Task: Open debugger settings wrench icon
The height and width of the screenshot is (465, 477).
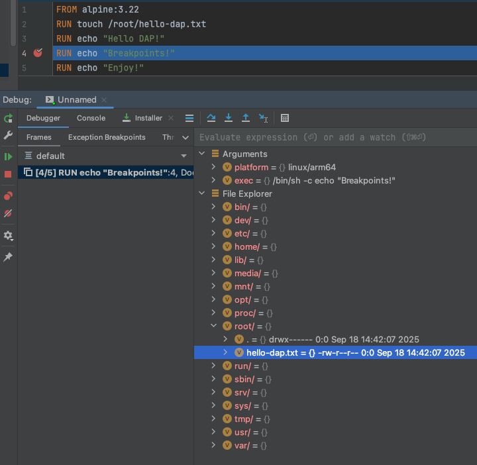Action: click(8, 135)
